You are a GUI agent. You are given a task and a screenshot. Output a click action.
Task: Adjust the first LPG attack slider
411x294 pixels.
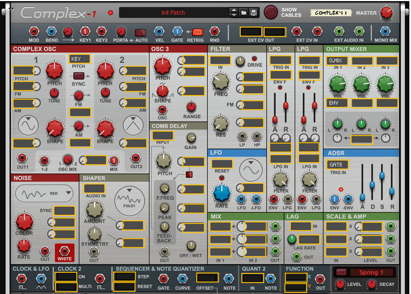coord(275,119)
